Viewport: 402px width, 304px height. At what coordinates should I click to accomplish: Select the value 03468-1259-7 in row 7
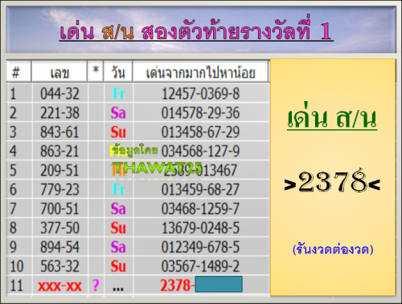200,209
